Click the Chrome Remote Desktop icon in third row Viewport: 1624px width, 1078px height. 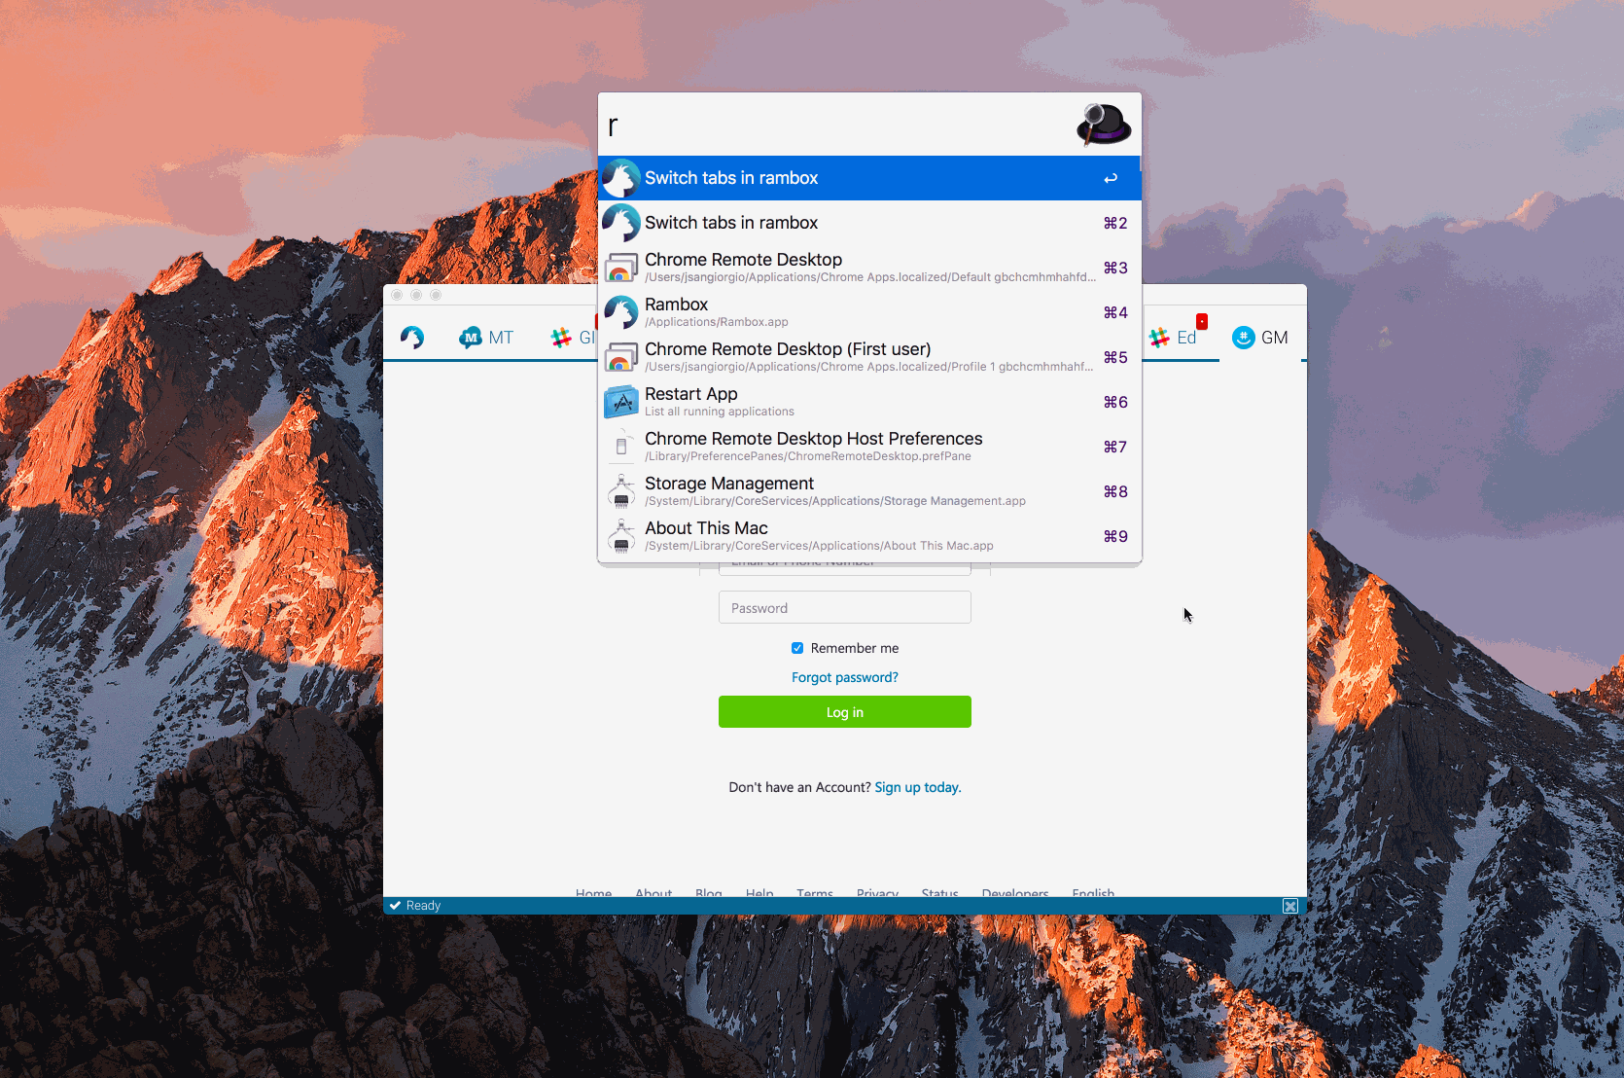621,268
